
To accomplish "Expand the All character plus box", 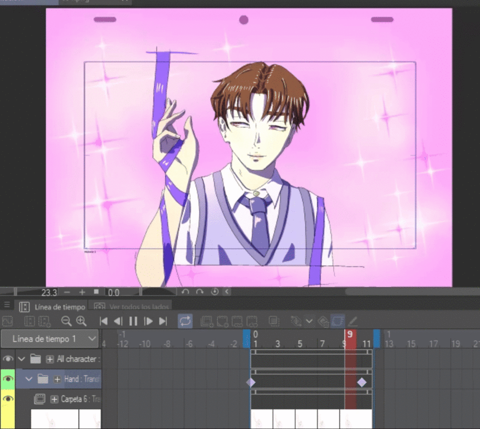I will click(x=49, y=359).
